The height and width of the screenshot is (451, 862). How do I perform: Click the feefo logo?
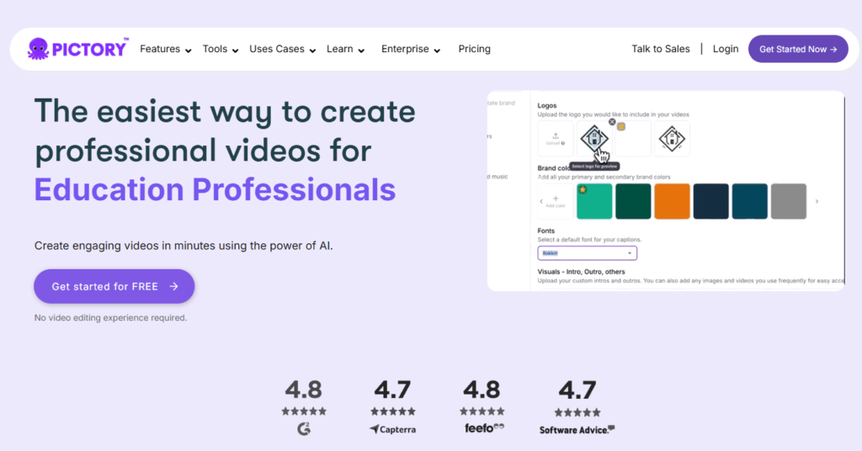[x=484, y=427]
